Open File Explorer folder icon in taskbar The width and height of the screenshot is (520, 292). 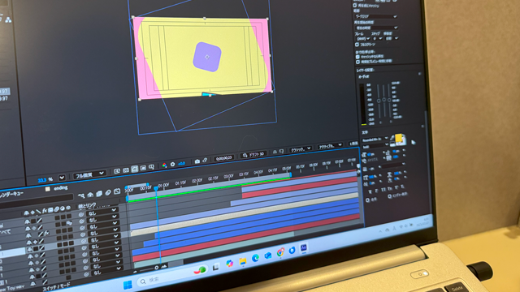pos(243,261)
